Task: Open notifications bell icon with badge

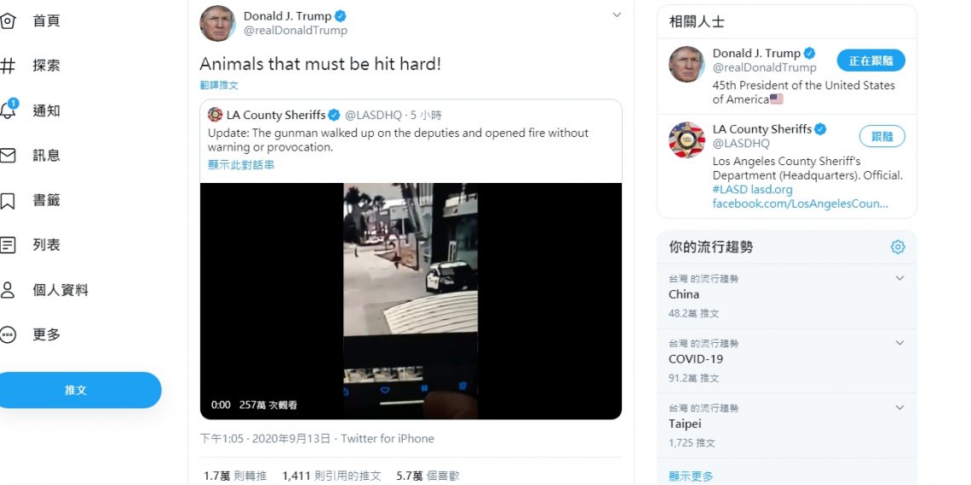Action: [x=8, y=110]
